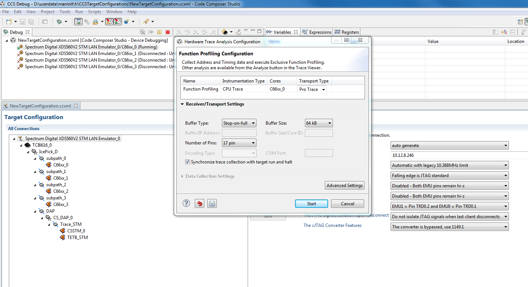The height and width of the screenshot is (287, 528).
Task: Open the Tools menu
Action: [65, 12]
